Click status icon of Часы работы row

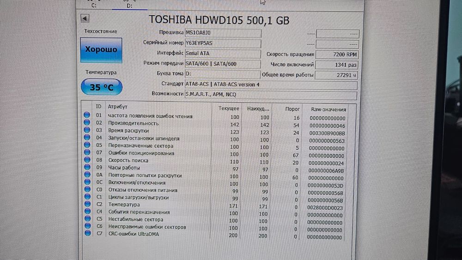point(87,167)
